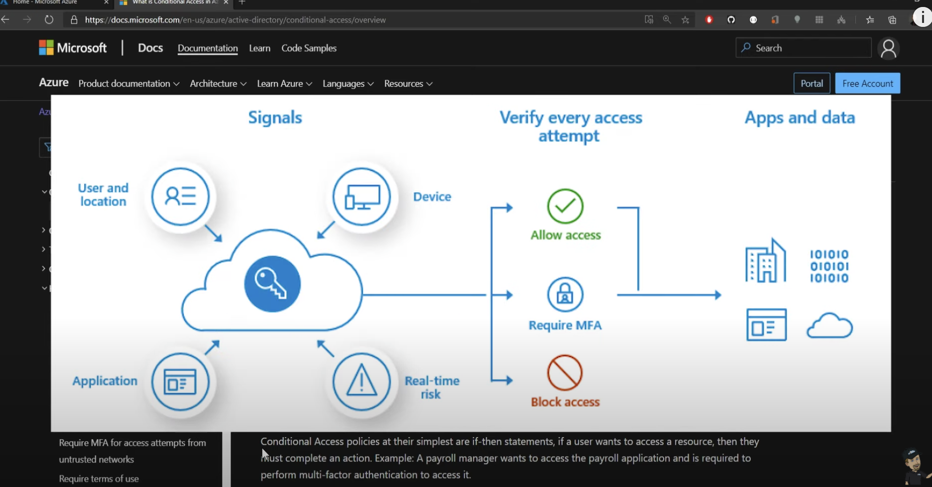Click the zoom magnifier icon in address bar
The image size is (932, 487).
pyautogui.click(x=667, y=20)
